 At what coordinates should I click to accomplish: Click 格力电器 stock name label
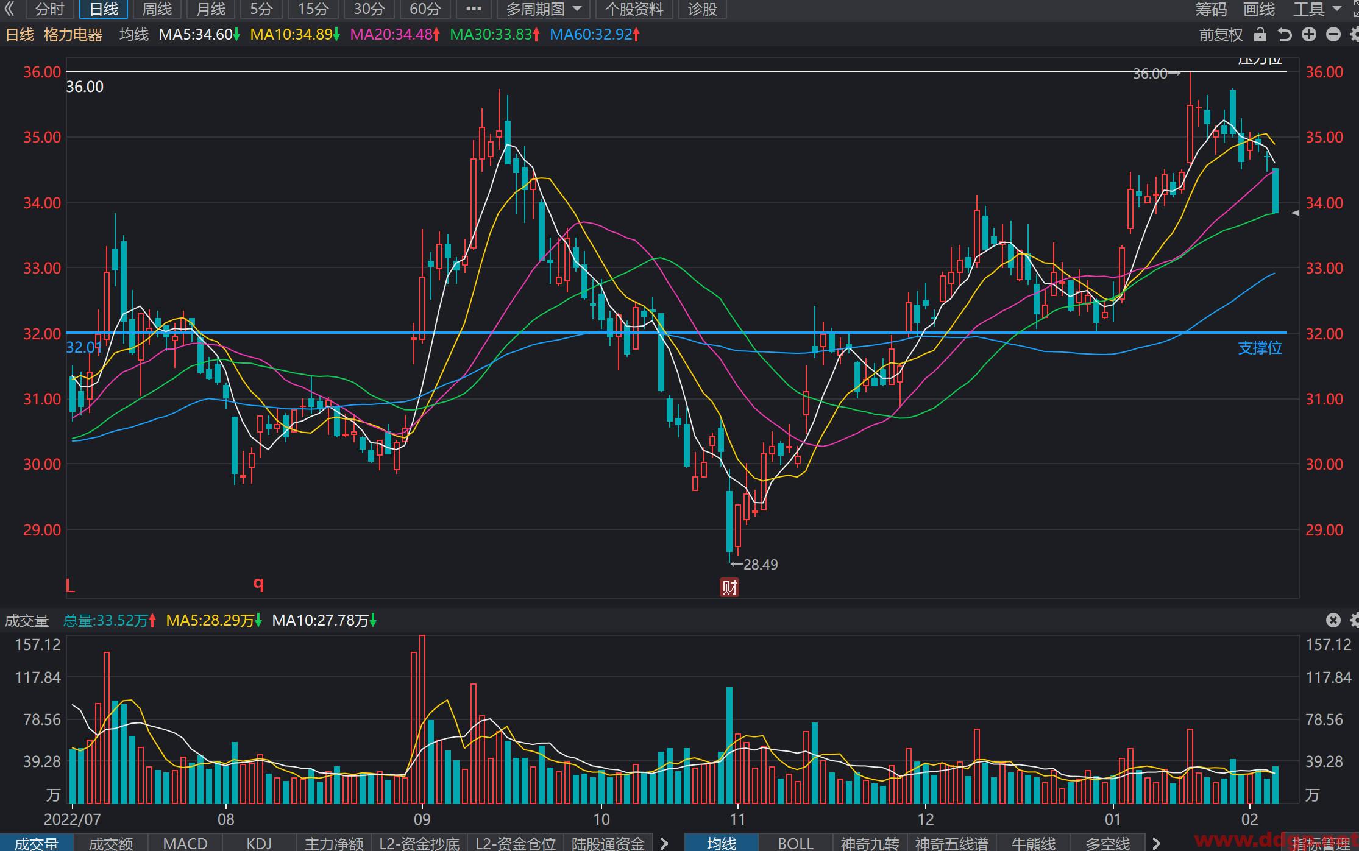(x=73, y=35)
